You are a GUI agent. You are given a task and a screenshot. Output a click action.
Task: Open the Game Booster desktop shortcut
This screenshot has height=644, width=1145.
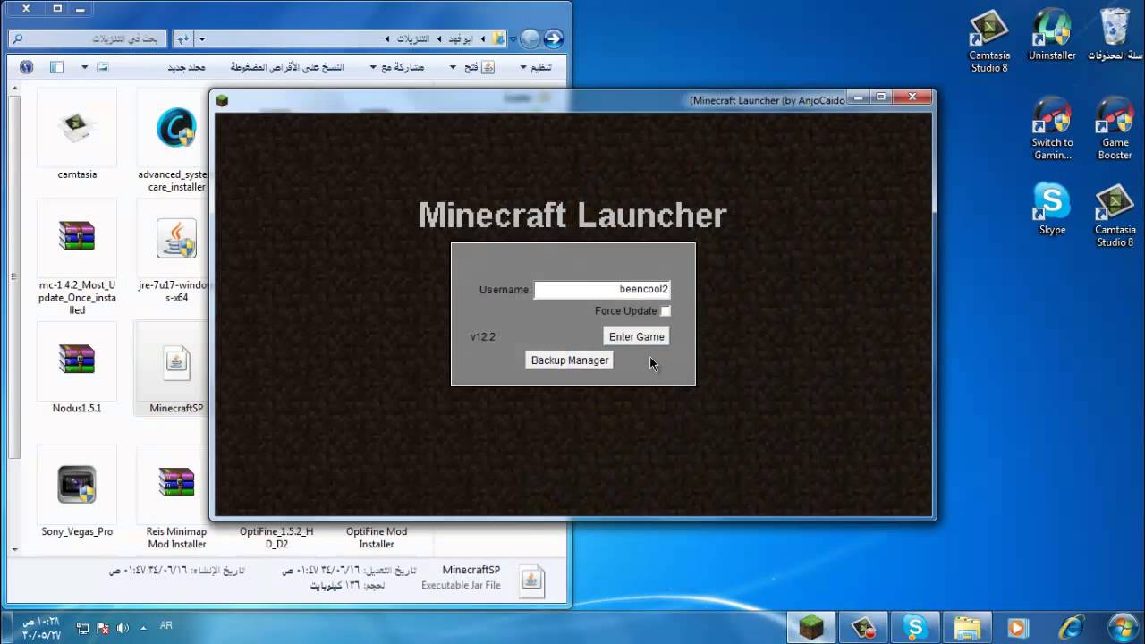click(x=1115, y=130)
